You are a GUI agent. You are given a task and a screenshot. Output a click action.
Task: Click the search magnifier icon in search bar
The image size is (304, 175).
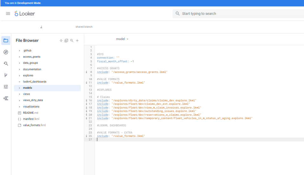(x=177, y=14)
